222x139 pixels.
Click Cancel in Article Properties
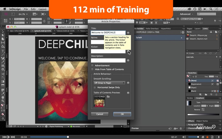point(100,114)
